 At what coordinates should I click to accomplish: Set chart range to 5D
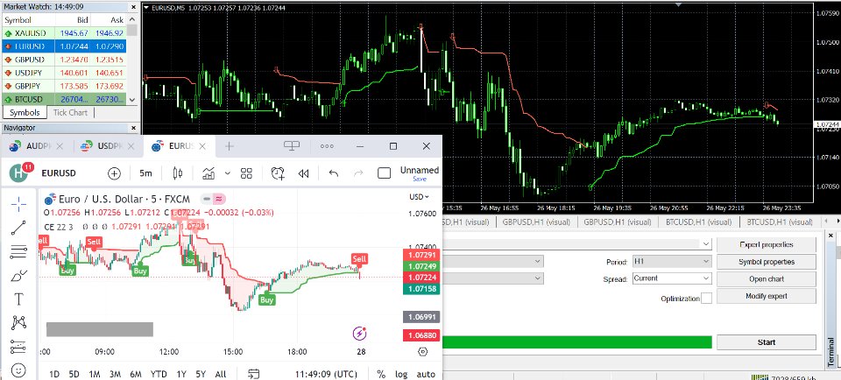click(x=74, y=374)
